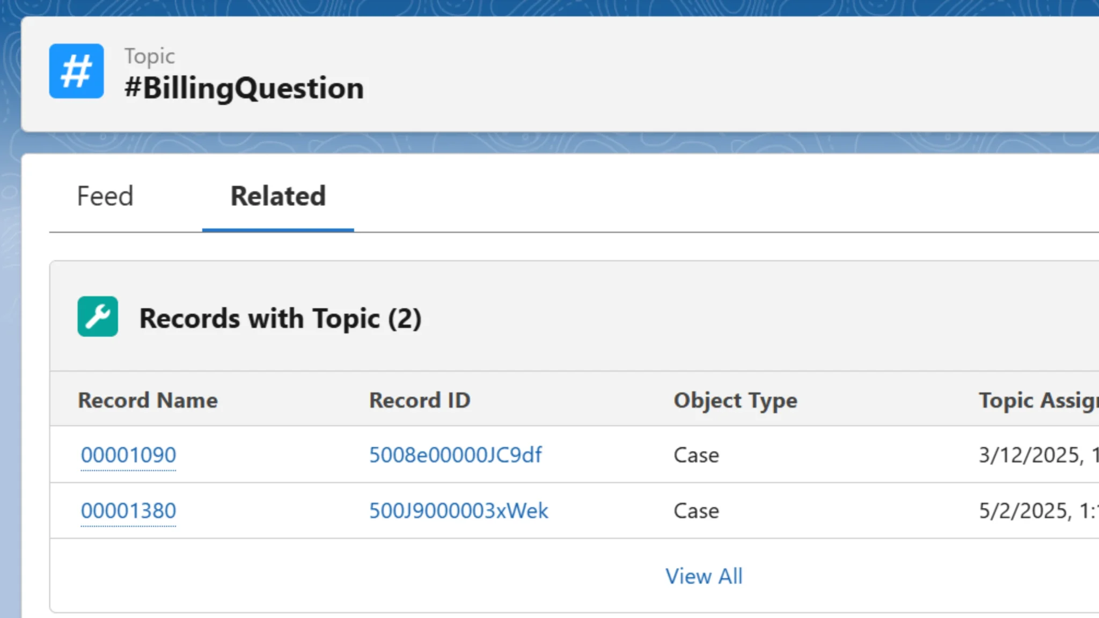Click the blue hashtag Topic icon
The height and width of the screenshot is (618, 1099).
click(76, 71)
